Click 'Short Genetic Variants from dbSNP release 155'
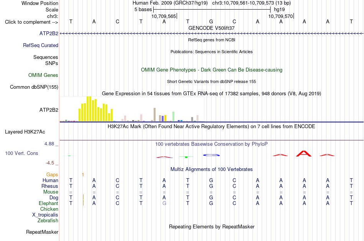 [x=212, y=81]
